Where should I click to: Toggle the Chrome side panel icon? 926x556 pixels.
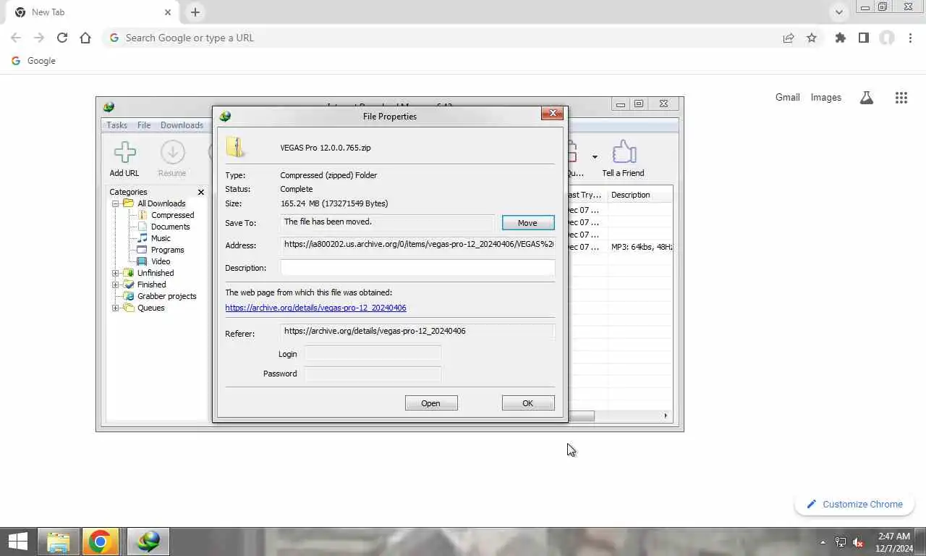pos(864,38)
